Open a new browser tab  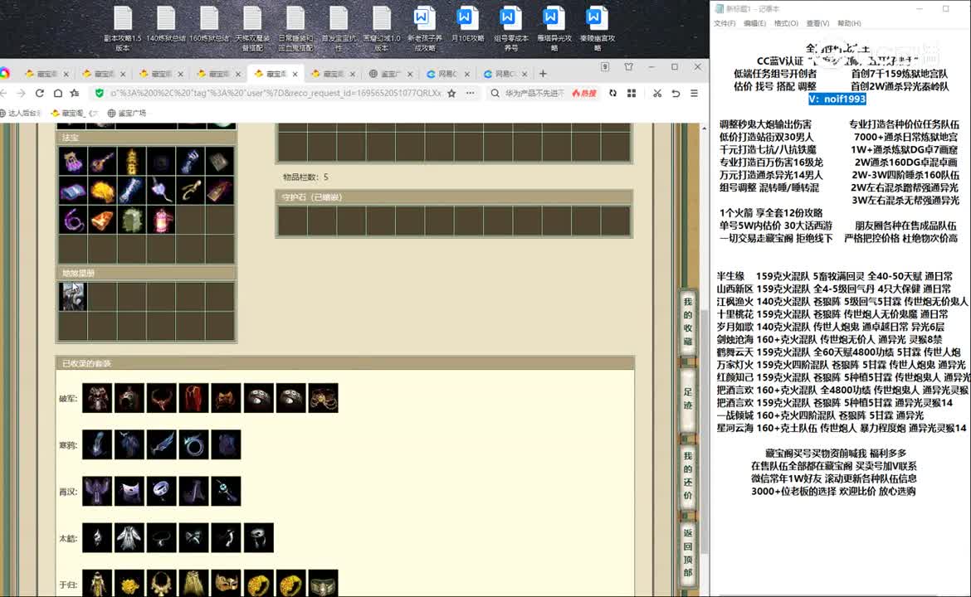tap(543, 74)
